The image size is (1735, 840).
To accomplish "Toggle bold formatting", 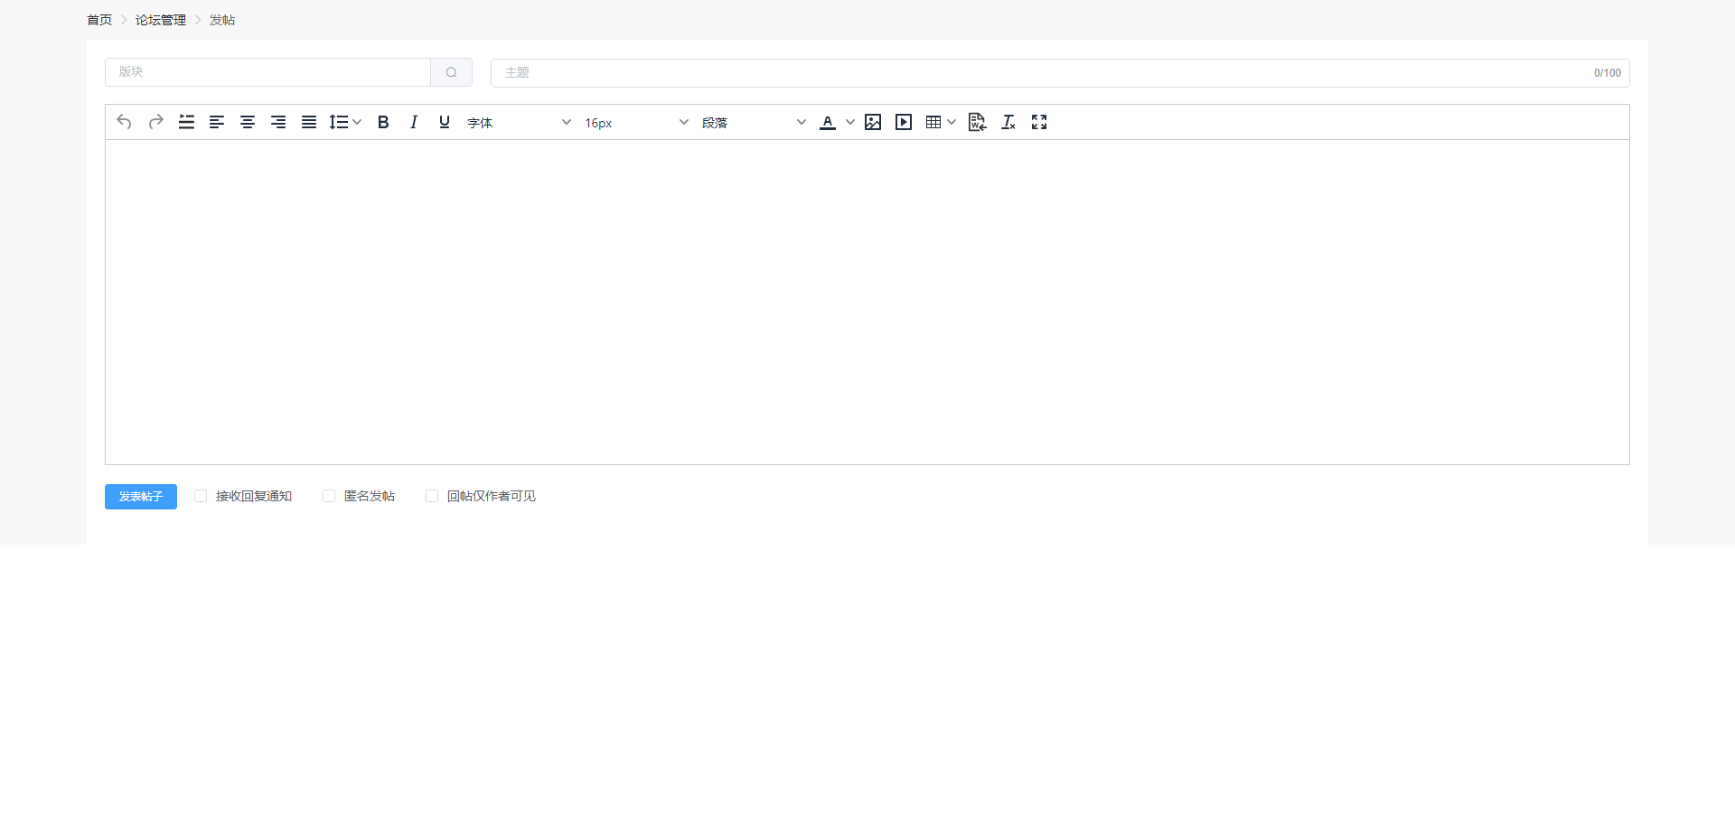I will pos(383,122).
